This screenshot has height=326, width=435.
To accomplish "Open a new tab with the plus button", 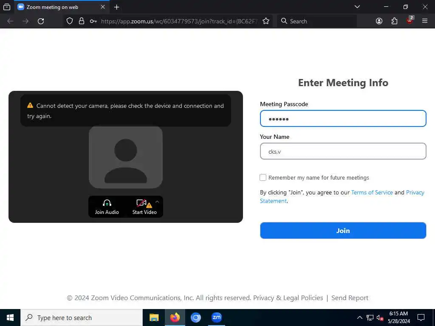I will tap(117, 7).
